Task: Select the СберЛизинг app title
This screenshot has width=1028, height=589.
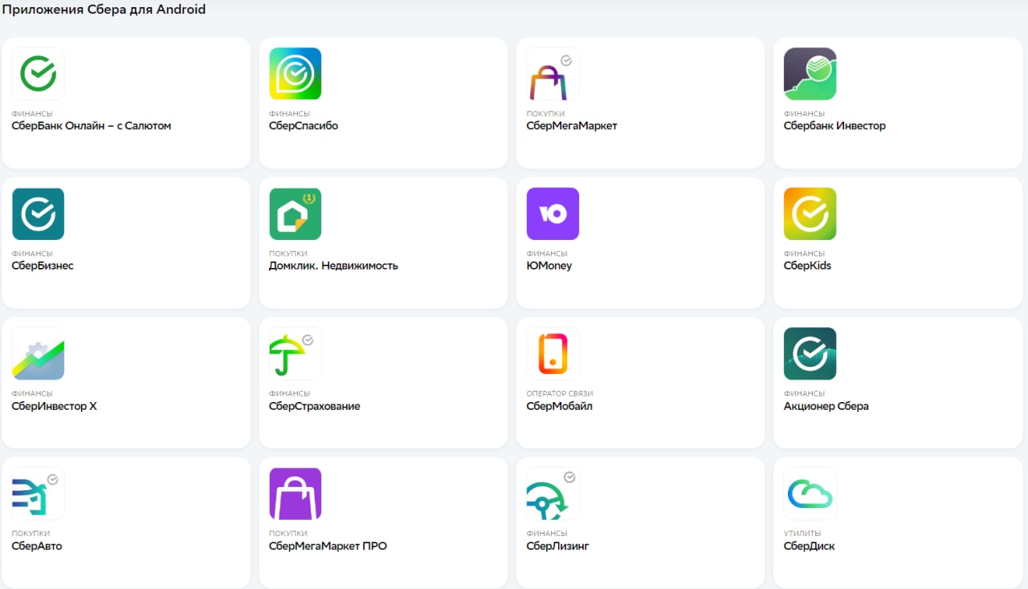Action: [x=558, y=546]
